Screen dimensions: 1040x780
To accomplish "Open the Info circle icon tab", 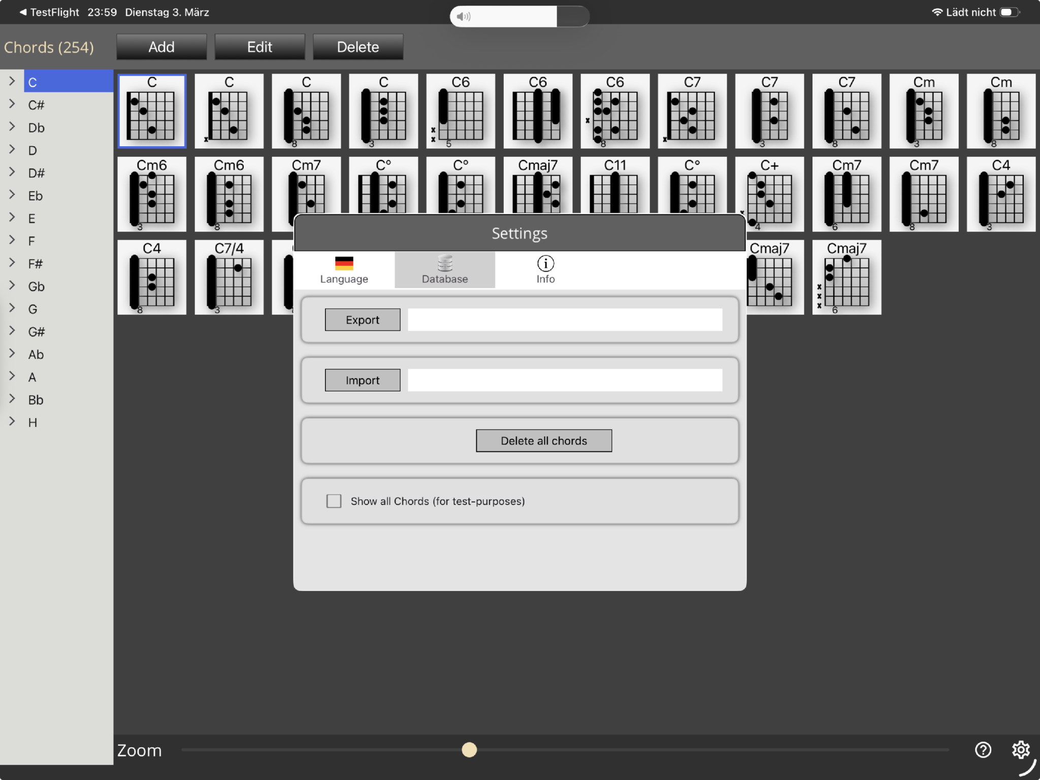I will [545, 264].
